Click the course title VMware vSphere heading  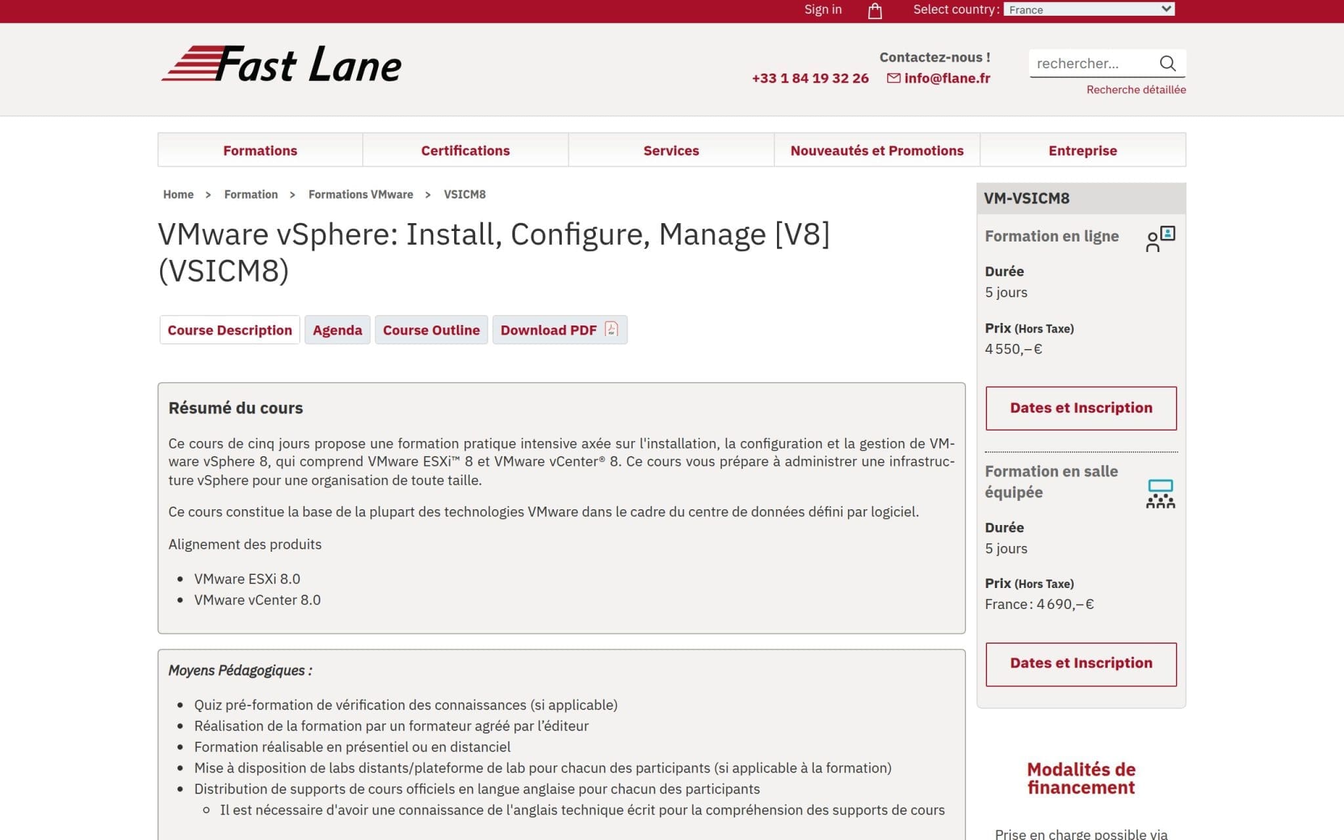coord(493,252)
